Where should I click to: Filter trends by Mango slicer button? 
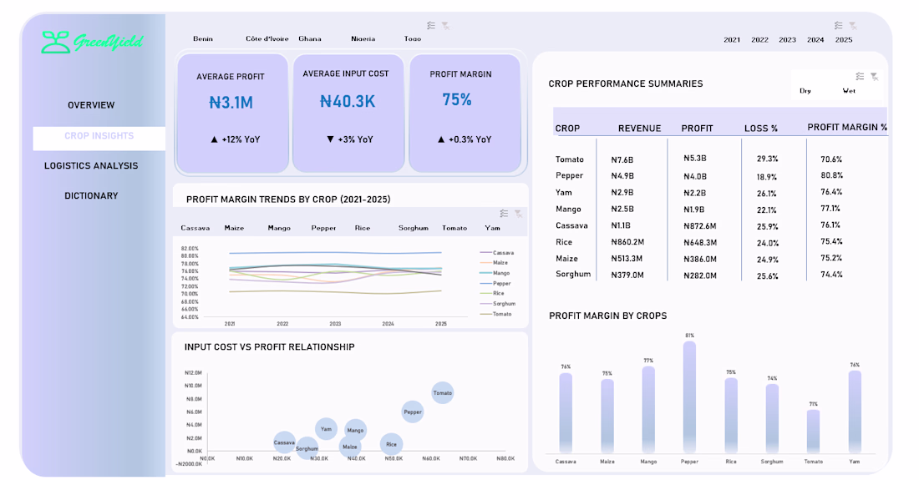[x=279, y=228]
